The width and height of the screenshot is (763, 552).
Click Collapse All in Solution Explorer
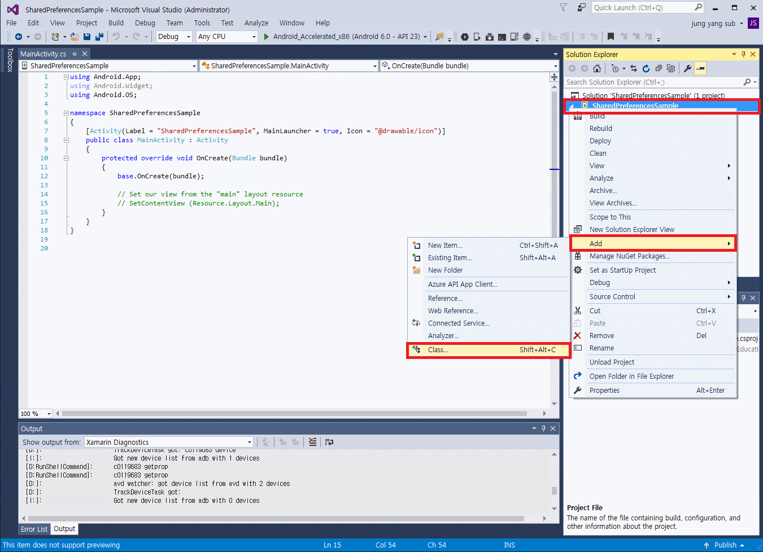click(x=659, y=68)
